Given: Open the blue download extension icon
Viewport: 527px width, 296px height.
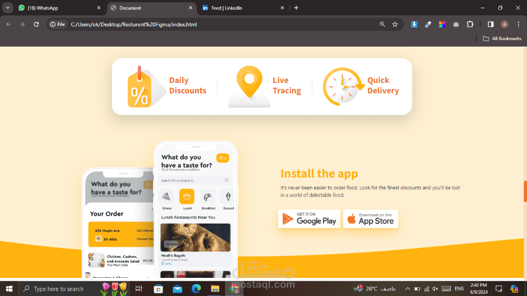Looking at the screenshot, I should [414, 24].
